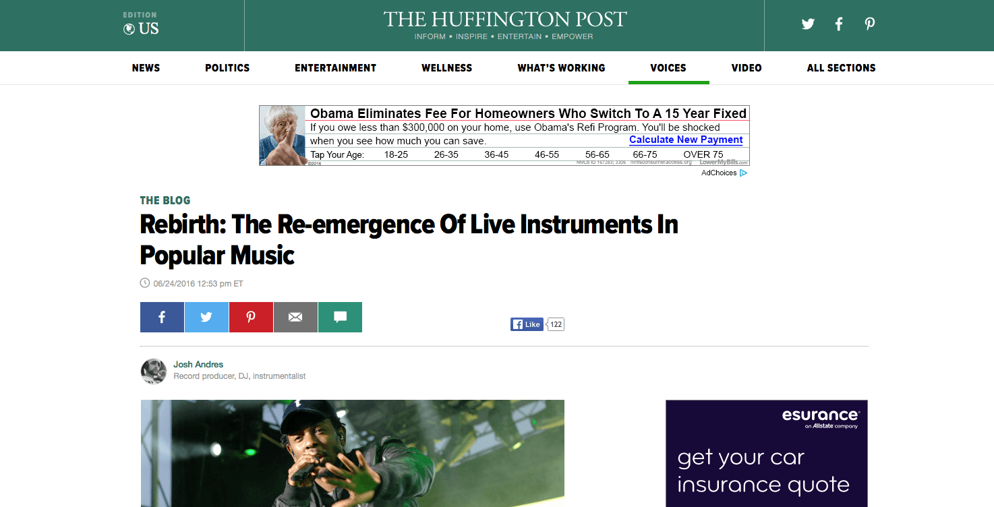
Task: Share the article on Facebook
Action: [x=162, y=317]
